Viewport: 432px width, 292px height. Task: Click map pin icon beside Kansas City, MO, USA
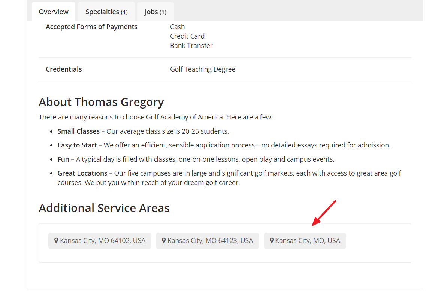tap(271, 241)
